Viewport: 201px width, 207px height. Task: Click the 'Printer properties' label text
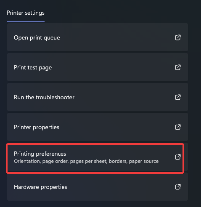[x=37, y=127]
